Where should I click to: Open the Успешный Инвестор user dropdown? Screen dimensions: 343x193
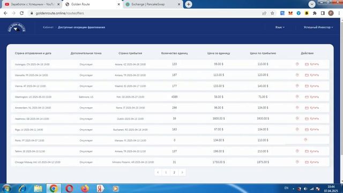pos(318,27)
